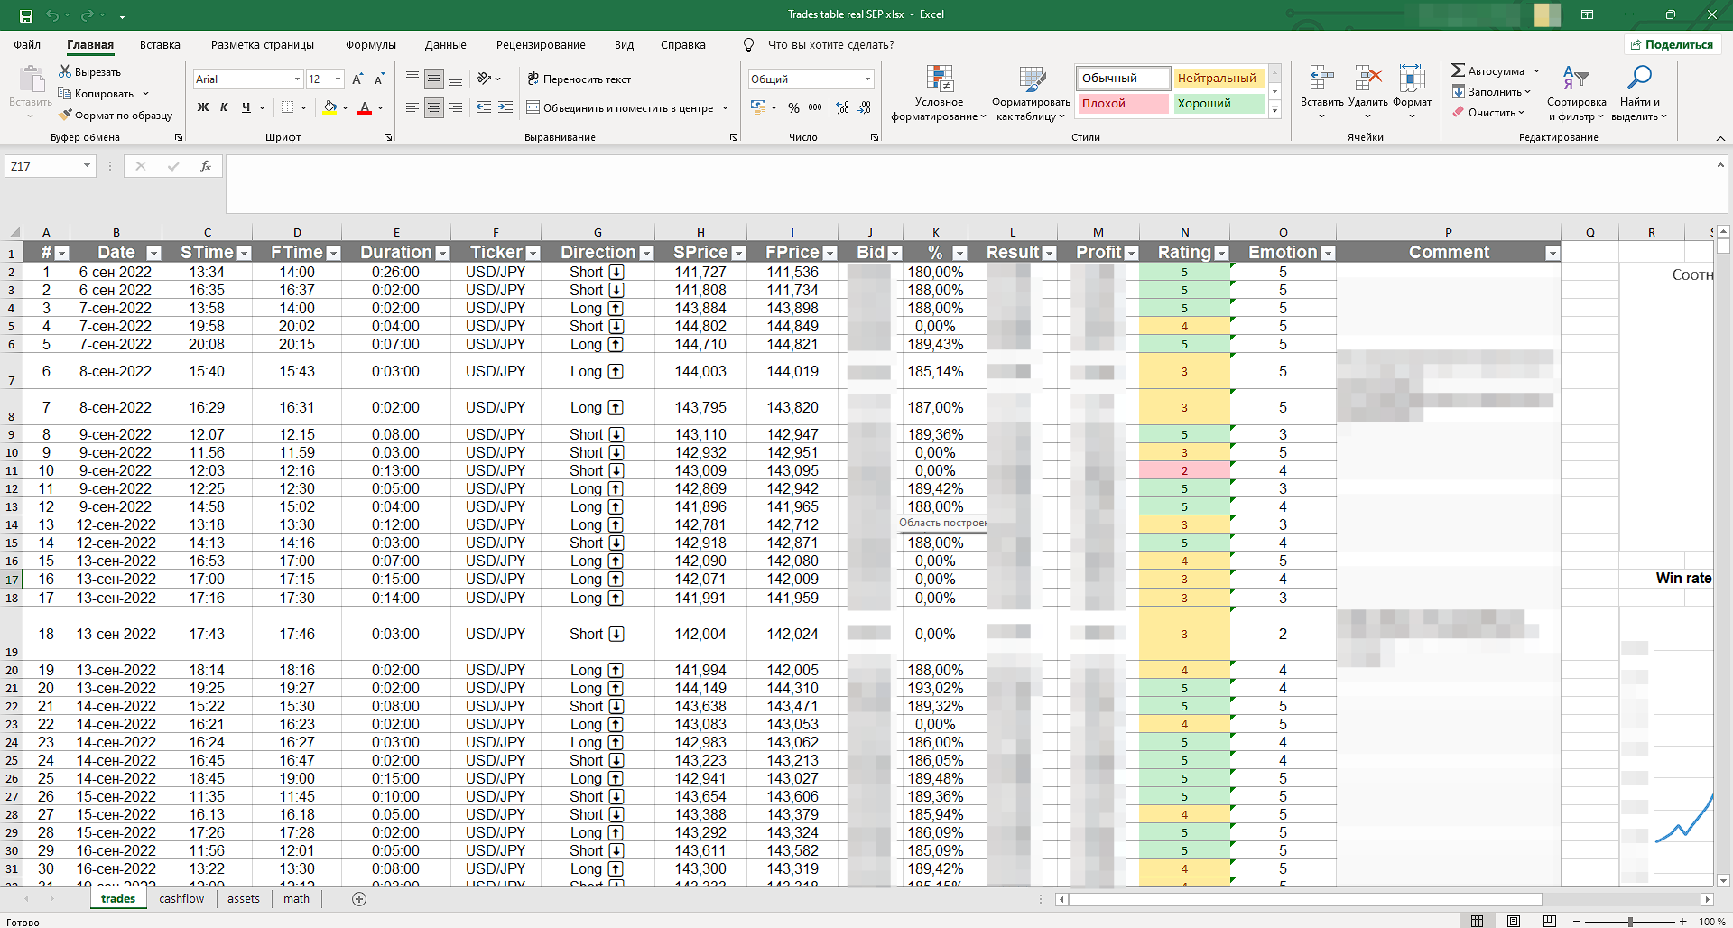Open the borders tool in the Font group
Screen dimensions: 1733x928
287,107
